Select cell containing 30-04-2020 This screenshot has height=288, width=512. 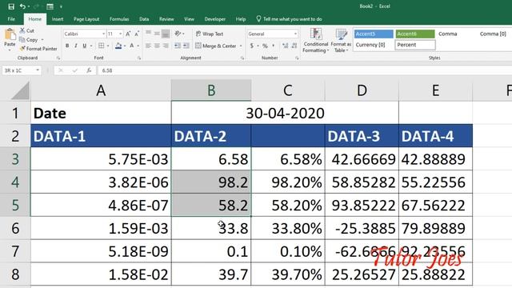tap(285, 113)
